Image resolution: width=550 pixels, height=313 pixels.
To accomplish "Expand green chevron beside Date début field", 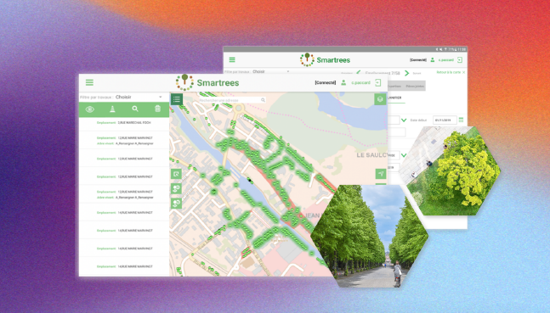I will tap(404, 120).
